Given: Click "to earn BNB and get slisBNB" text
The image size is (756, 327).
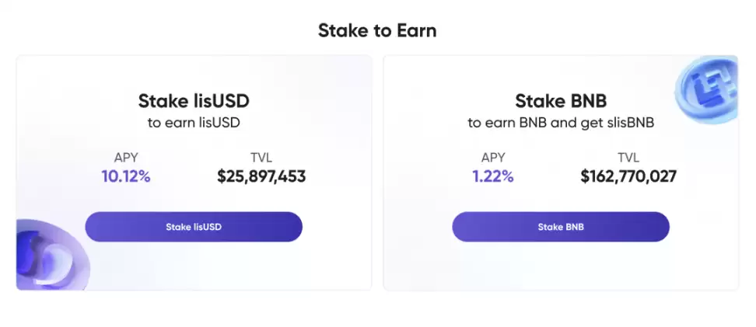Looking at the screenshot, I should [561, 123].
